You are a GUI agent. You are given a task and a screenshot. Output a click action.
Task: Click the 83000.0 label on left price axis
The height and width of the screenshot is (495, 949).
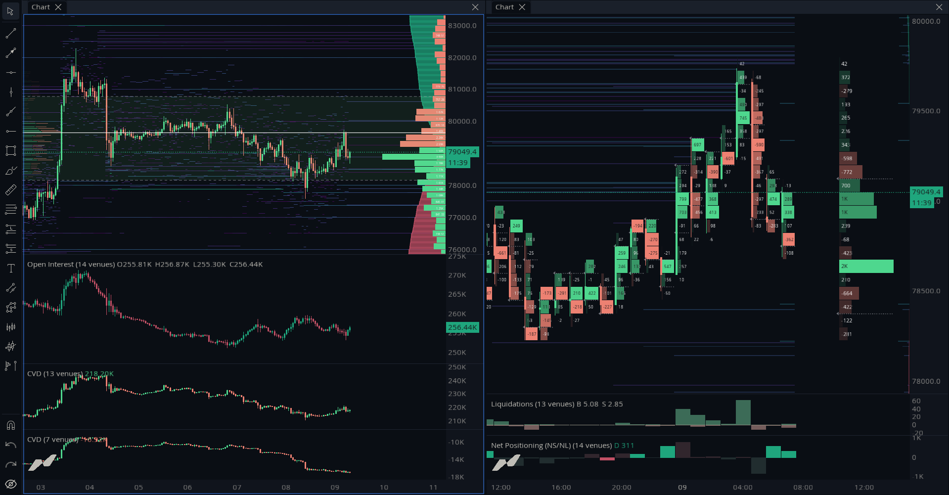pyautogui.click(x=462, y=26)
